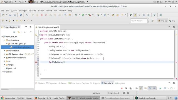Expand JRE System Library node
The image size is (178, 100).
4,54
